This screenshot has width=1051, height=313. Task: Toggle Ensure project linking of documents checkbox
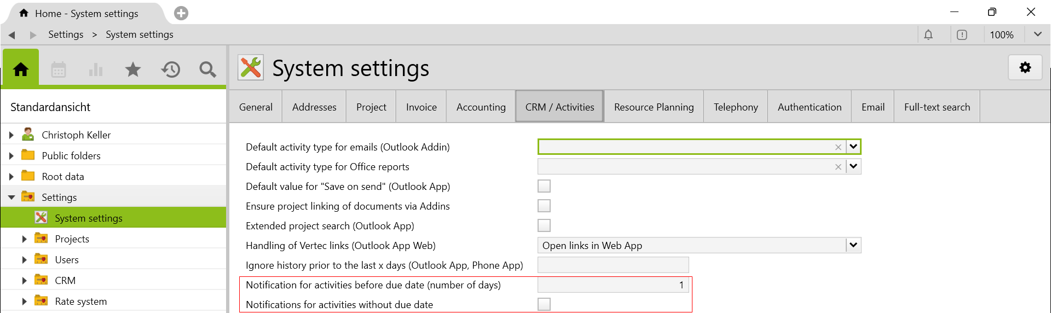point(544,206)
